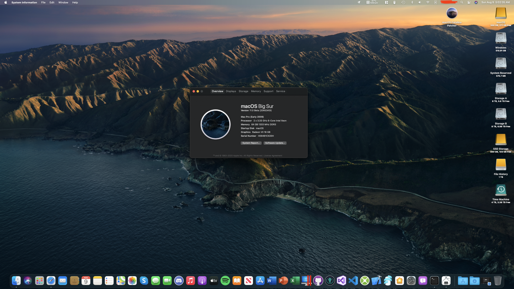
Task: Open Safari from the dock
Action: pos(51,281)
